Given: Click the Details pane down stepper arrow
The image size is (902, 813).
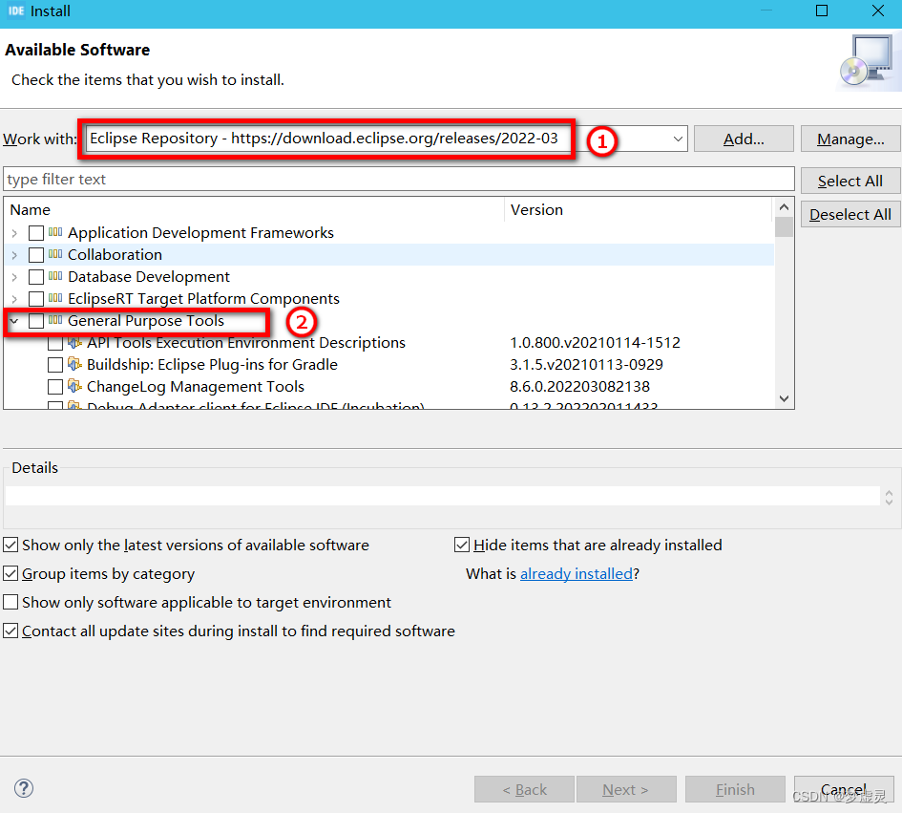Looking at the screenshot, I should 889,502.
